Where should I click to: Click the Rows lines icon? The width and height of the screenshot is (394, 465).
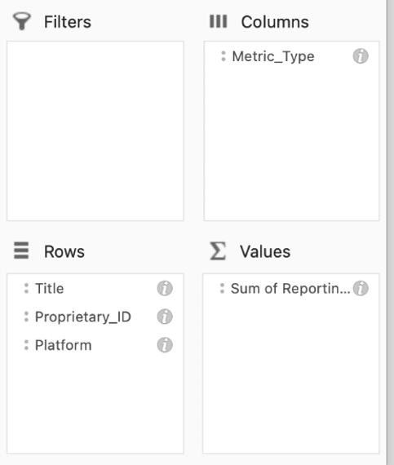[21, 250]
